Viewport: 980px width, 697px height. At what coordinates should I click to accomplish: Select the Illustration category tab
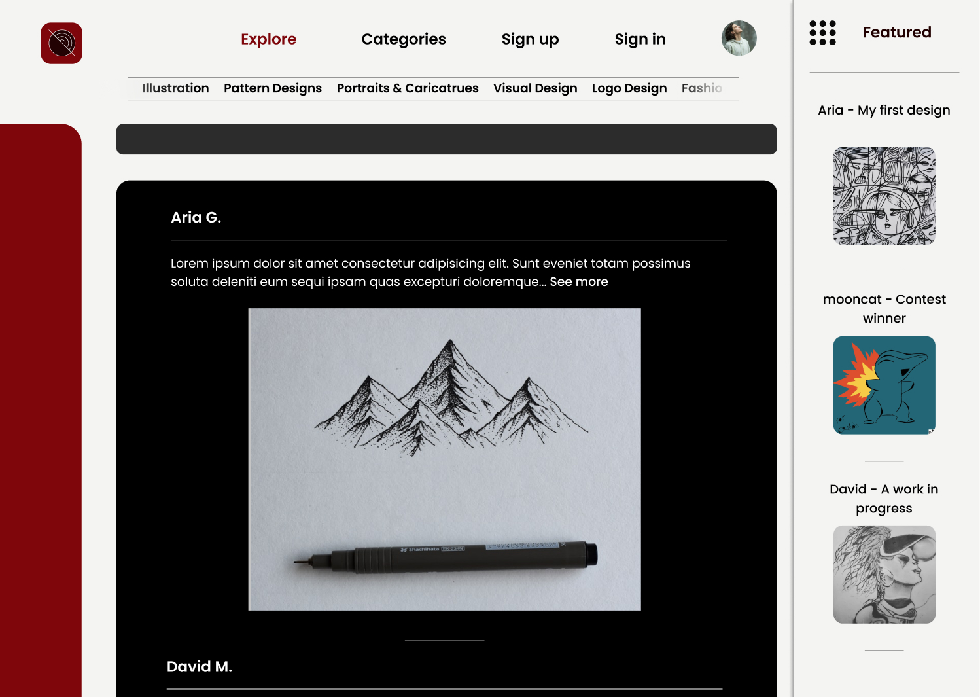point(175,88)
